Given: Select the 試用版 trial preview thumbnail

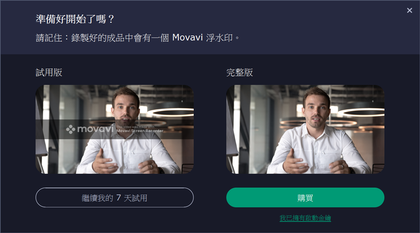Looking at the screenshot, I should [115, 129].
